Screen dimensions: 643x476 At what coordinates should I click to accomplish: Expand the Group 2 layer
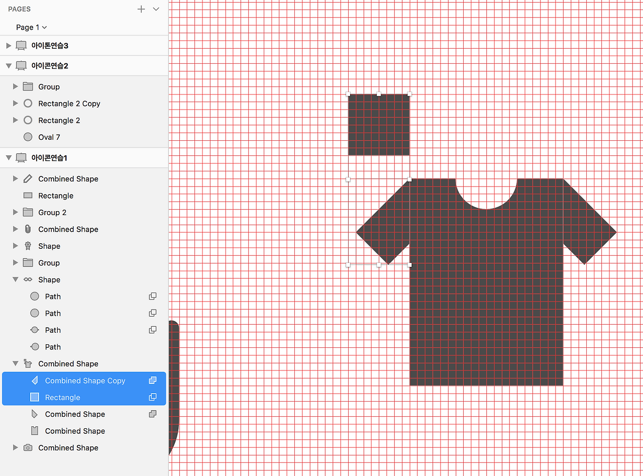coord(16,213)
